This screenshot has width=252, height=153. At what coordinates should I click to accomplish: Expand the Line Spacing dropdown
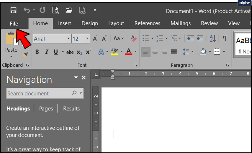click(192, 52)
